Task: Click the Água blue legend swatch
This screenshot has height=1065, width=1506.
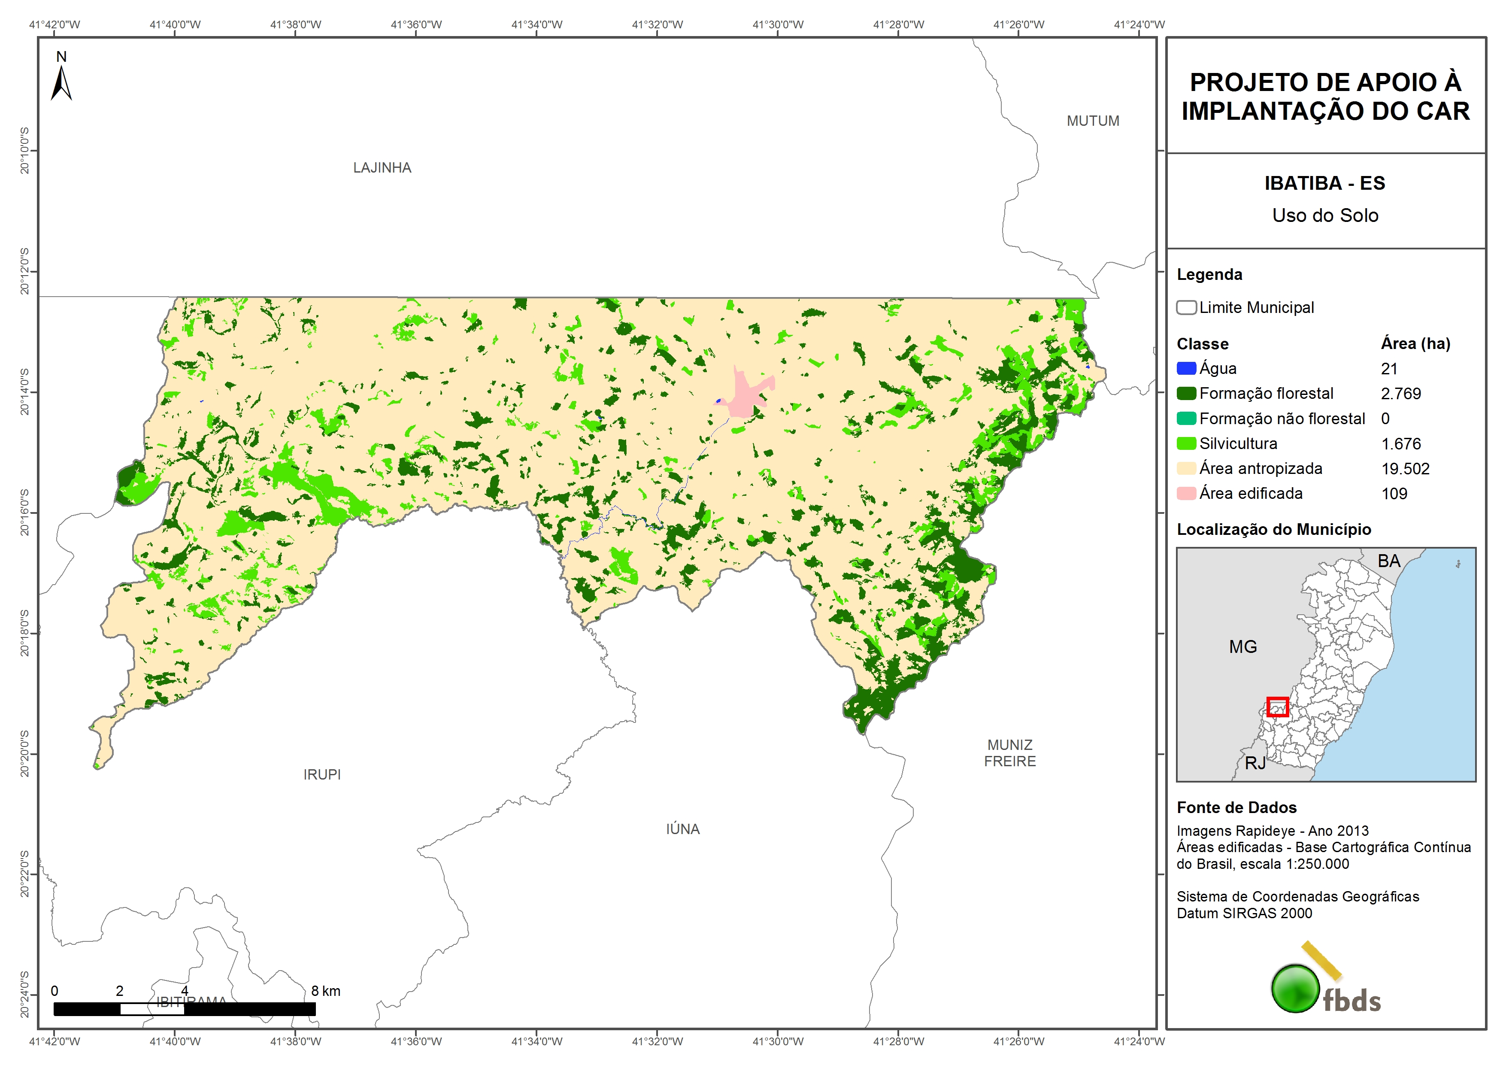Action: coord(1186,368)
